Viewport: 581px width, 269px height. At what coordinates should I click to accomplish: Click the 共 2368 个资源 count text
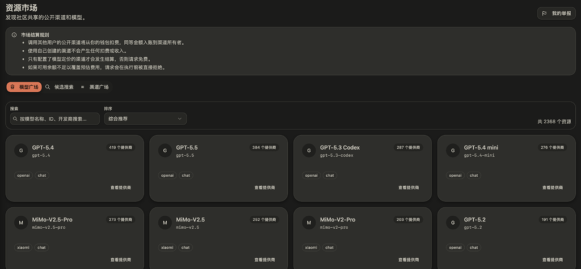[x=554, y=121]
